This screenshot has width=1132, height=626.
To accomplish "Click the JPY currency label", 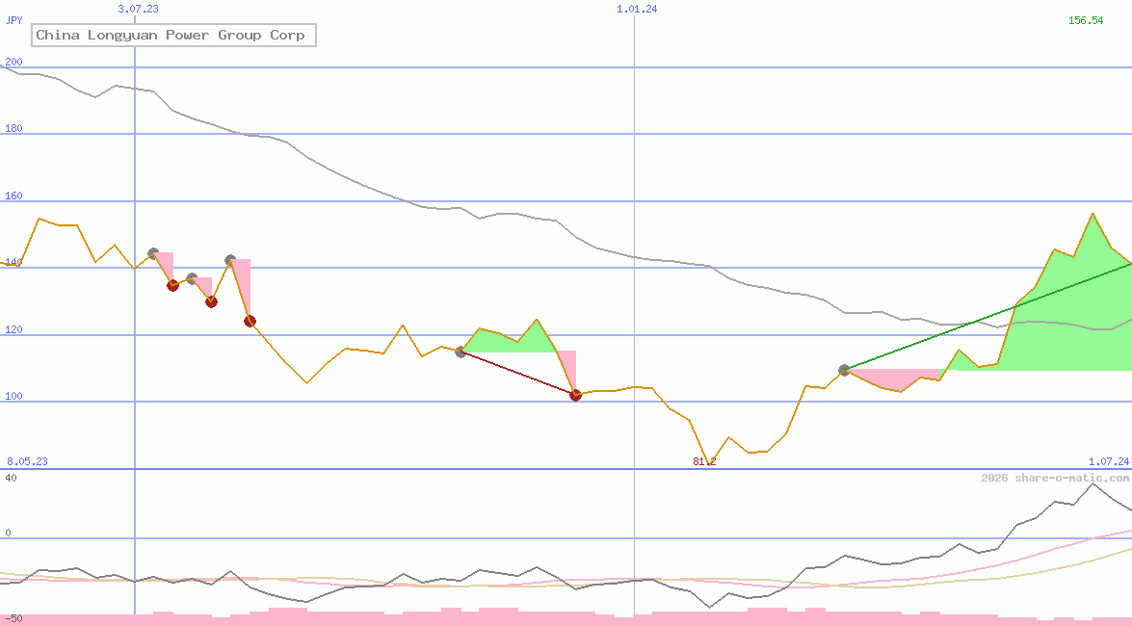I will (13, 20).
